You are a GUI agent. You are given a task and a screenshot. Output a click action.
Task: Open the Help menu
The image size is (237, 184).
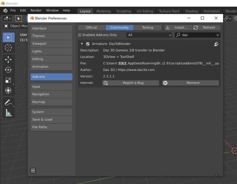(66, 11)
